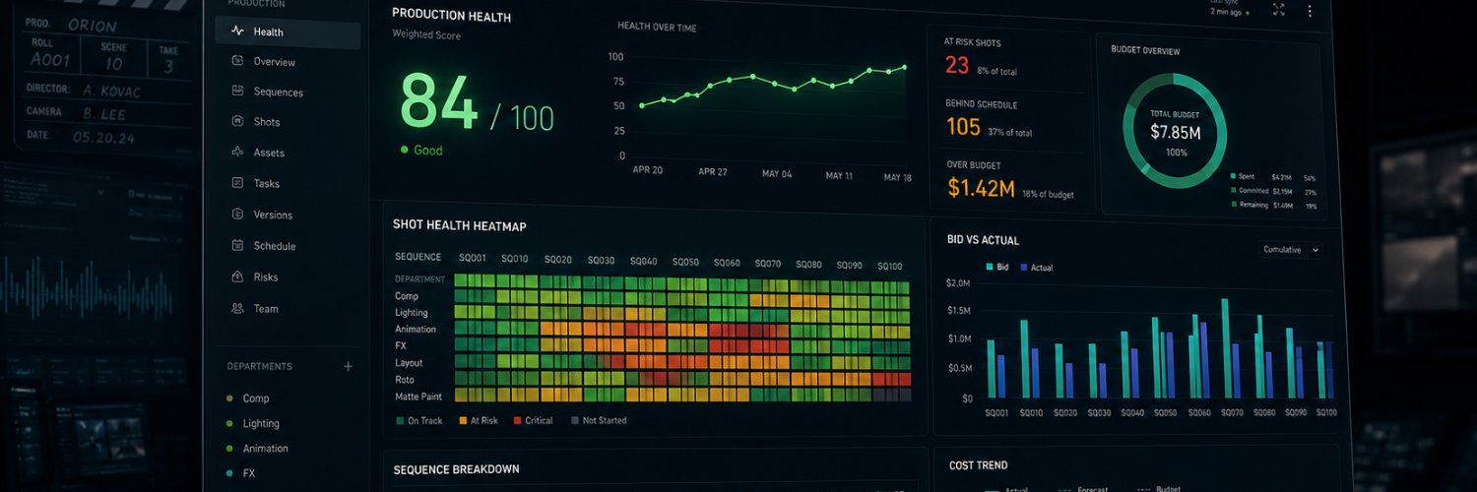Toggle the Critical heatmap legend
The width and height of the screenshot is (1477, 492).
point(533,420)
